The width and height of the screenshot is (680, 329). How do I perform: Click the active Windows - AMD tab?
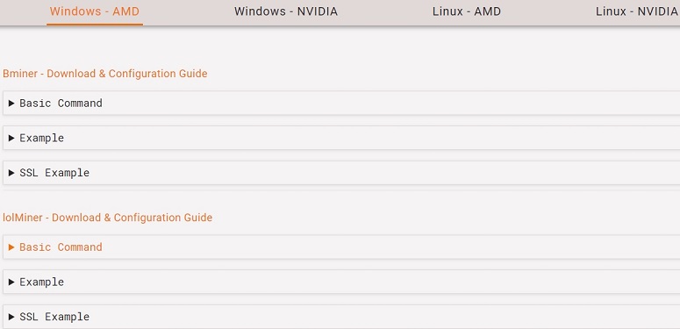point(95,11)
